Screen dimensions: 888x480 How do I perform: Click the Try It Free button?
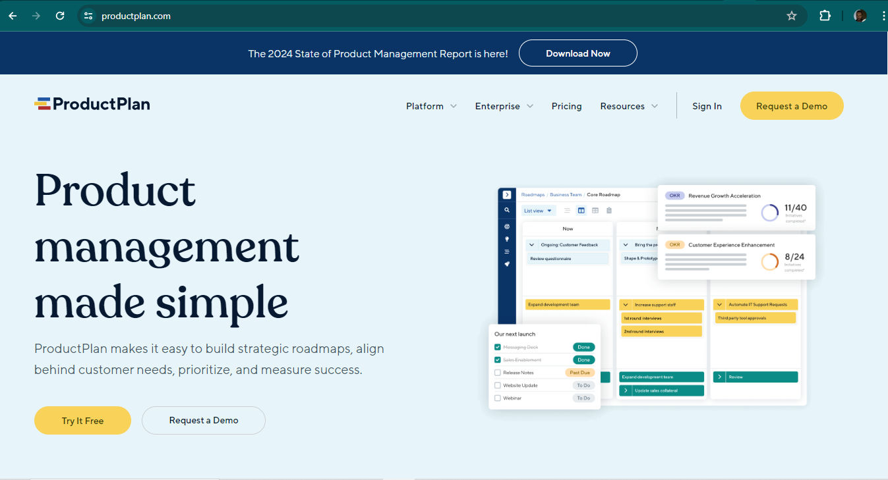(82, 420)
